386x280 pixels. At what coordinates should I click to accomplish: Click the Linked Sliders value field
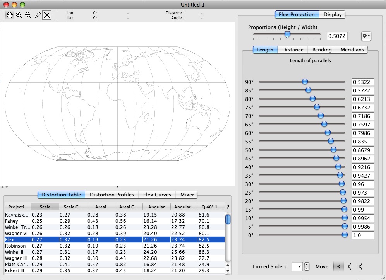pos(297,266)
